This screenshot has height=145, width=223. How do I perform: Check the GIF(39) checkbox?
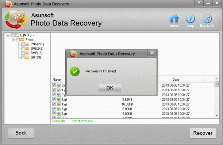(23, 57)
